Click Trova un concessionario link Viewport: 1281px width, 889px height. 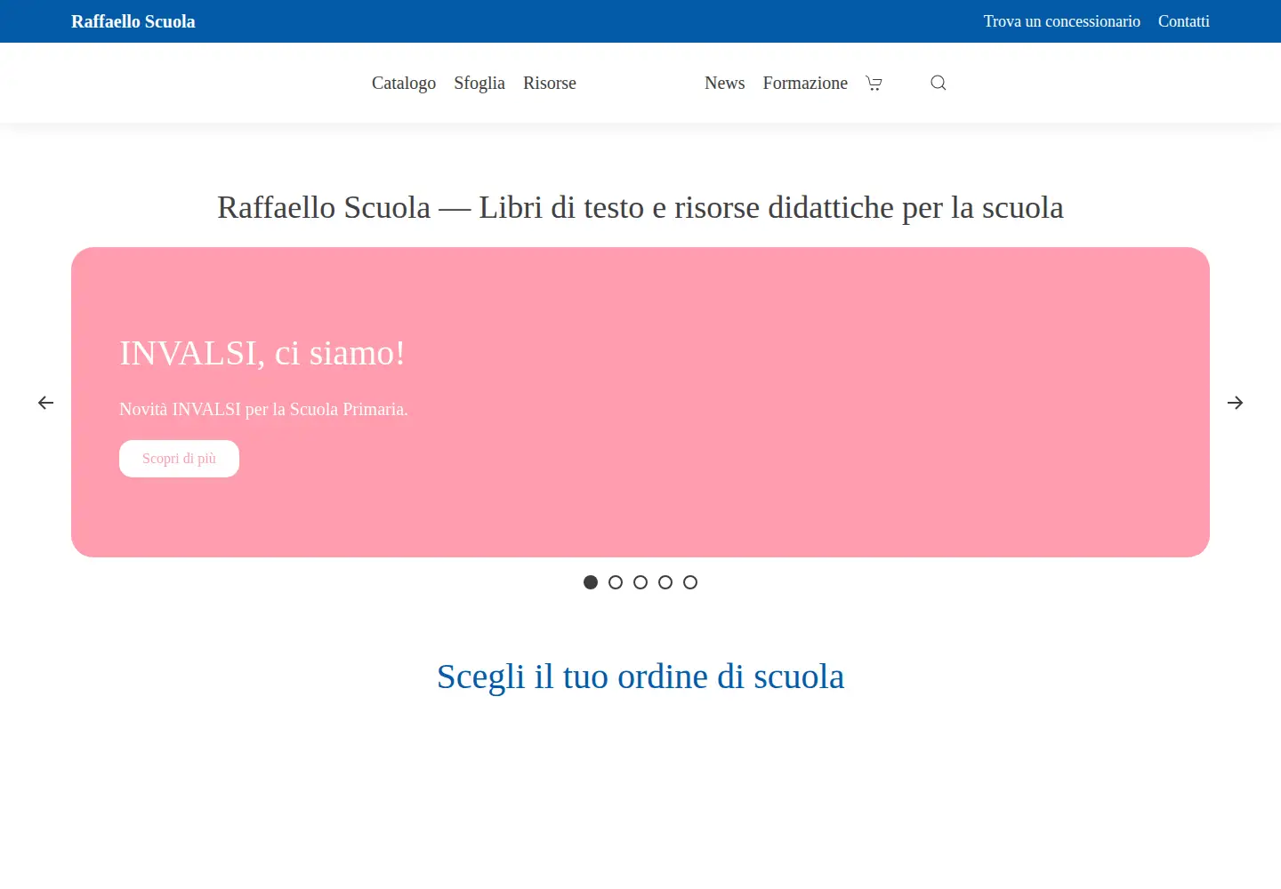click(1062, 21)
